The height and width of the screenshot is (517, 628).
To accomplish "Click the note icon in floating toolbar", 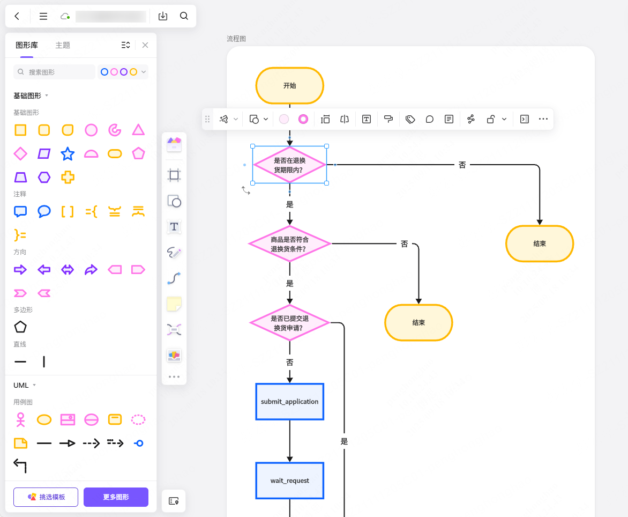I will pos(449,119).
